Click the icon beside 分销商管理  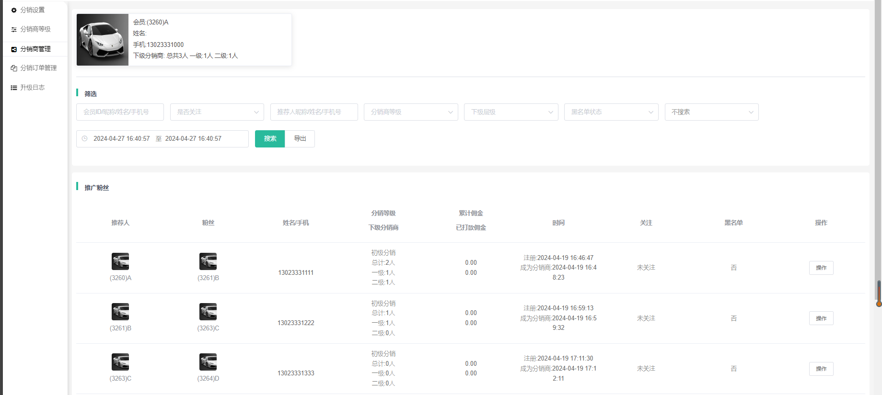tap(14, 49)
